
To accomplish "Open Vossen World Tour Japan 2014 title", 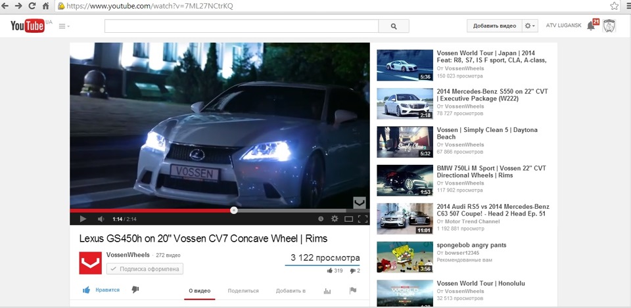I will coord(492,56).
